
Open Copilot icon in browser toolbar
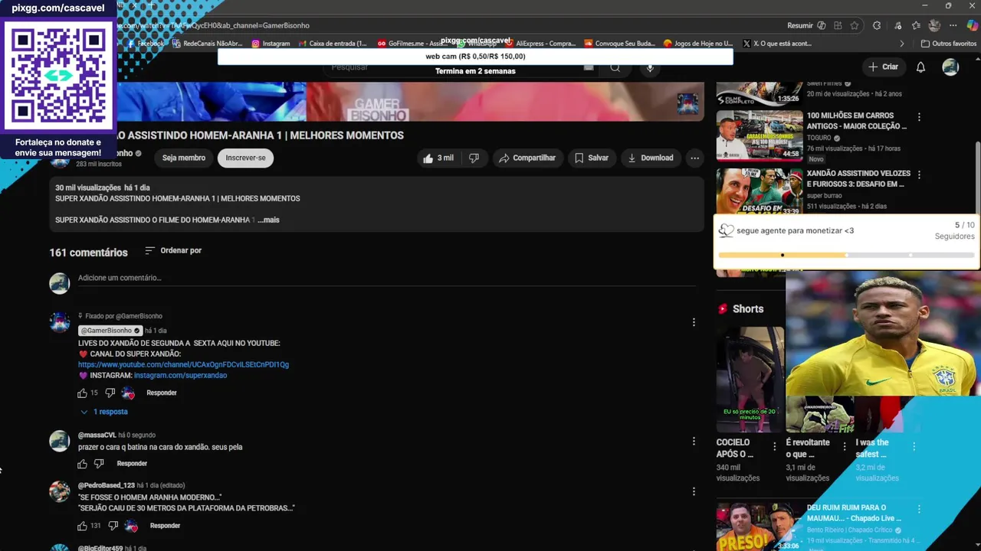(x=972, y=25)
